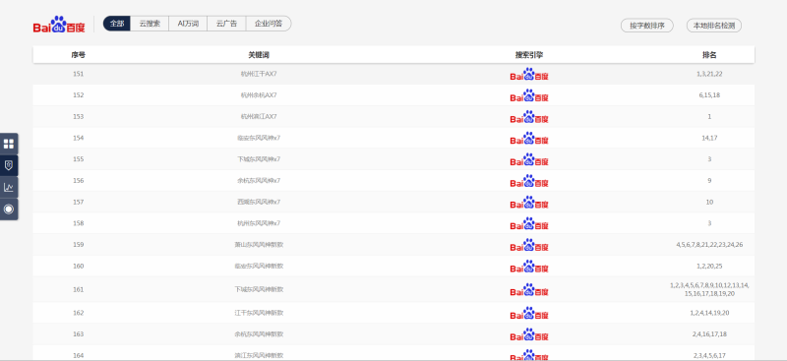The height and width of the screenshot is (361, 787).
Task: Click serial number 163
Action: (79, 333)
